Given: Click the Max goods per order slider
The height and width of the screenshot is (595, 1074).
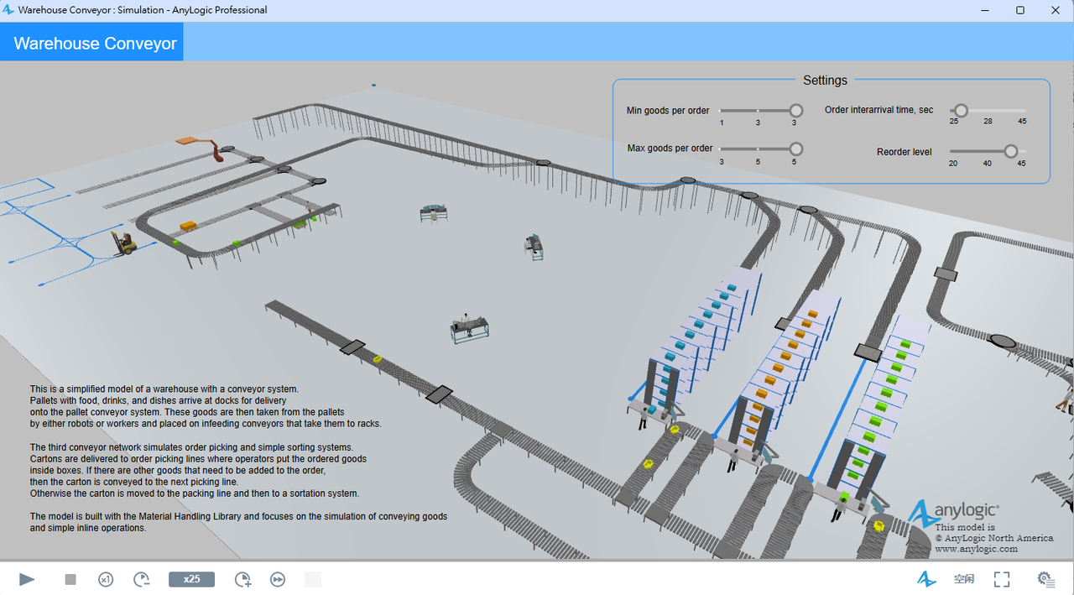Looking at the screenshot, I should click(x=758, y=149).
